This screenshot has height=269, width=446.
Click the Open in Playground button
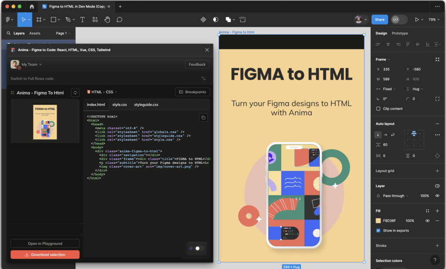(x=45, y=244)
